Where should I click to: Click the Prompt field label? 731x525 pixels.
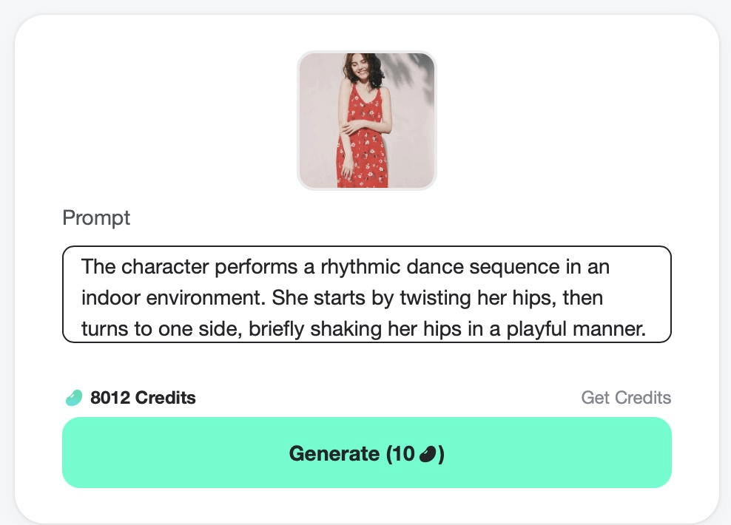96,218
